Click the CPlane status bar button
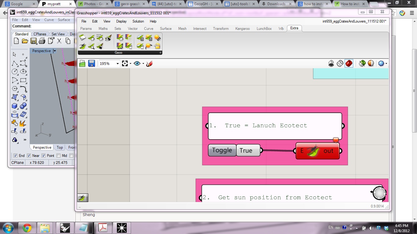 coord(17,163)
